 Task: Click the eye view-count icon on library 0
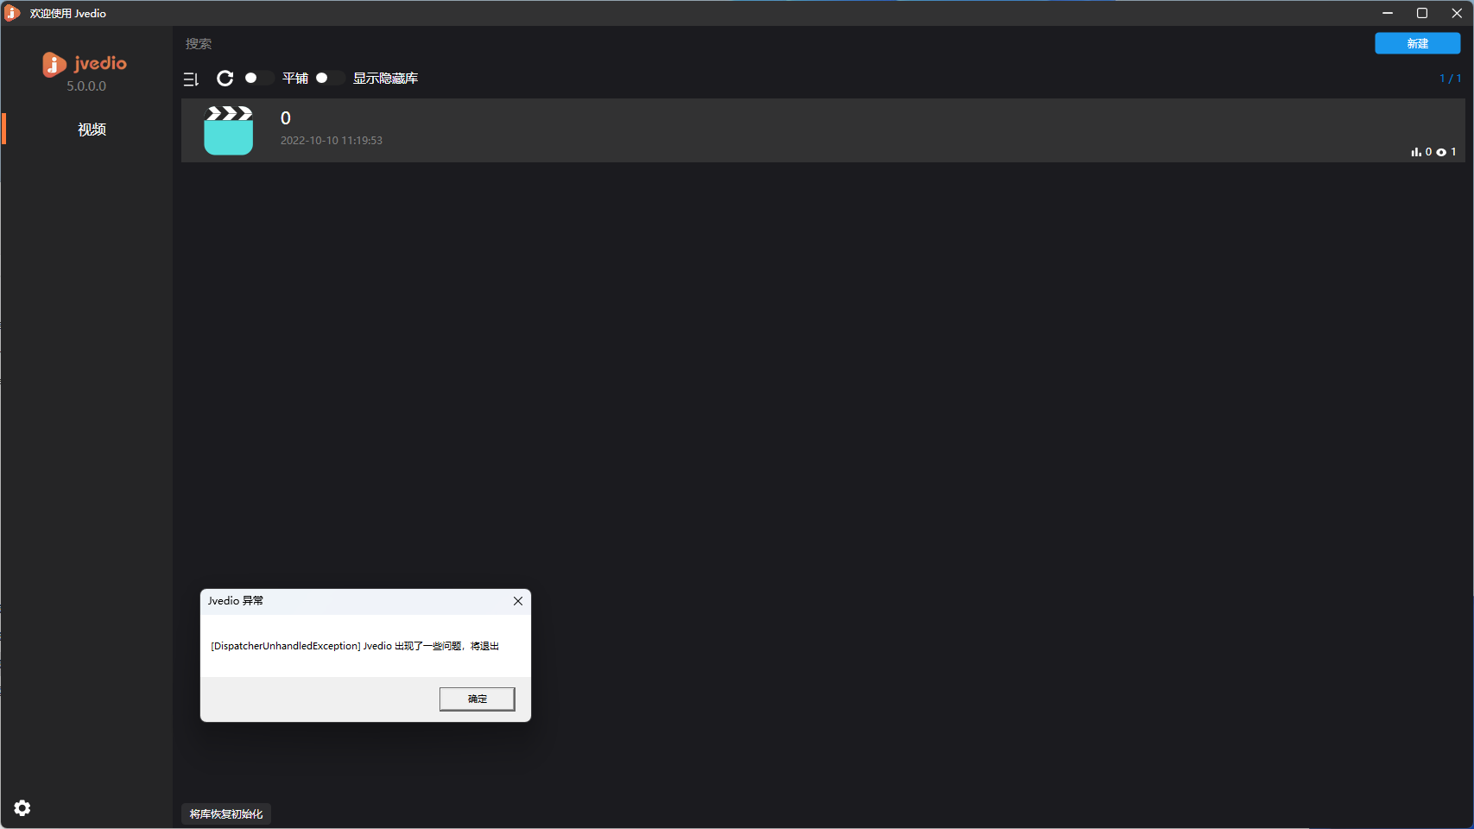coord(1441,151)
